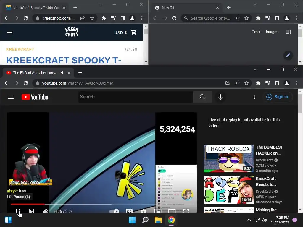Open tab search in YouTube window
The height and width of the screenshot is (227, 303).
click(x=255, y=69)
